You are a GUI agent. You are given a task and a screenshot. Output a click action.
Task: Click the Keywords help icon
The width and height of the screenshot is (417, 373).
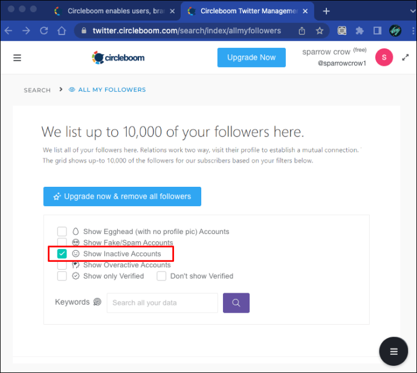click(97, 302)
